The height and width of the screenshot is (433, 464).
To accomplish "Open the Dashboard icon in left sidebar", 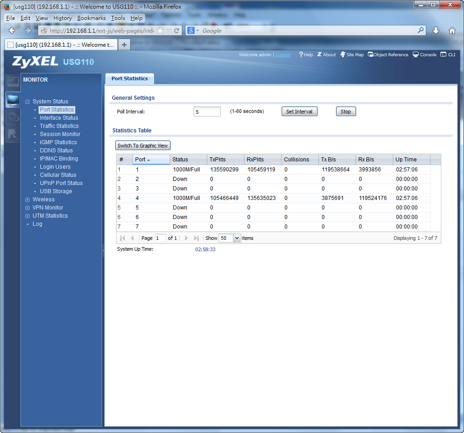I will point(13,82).
